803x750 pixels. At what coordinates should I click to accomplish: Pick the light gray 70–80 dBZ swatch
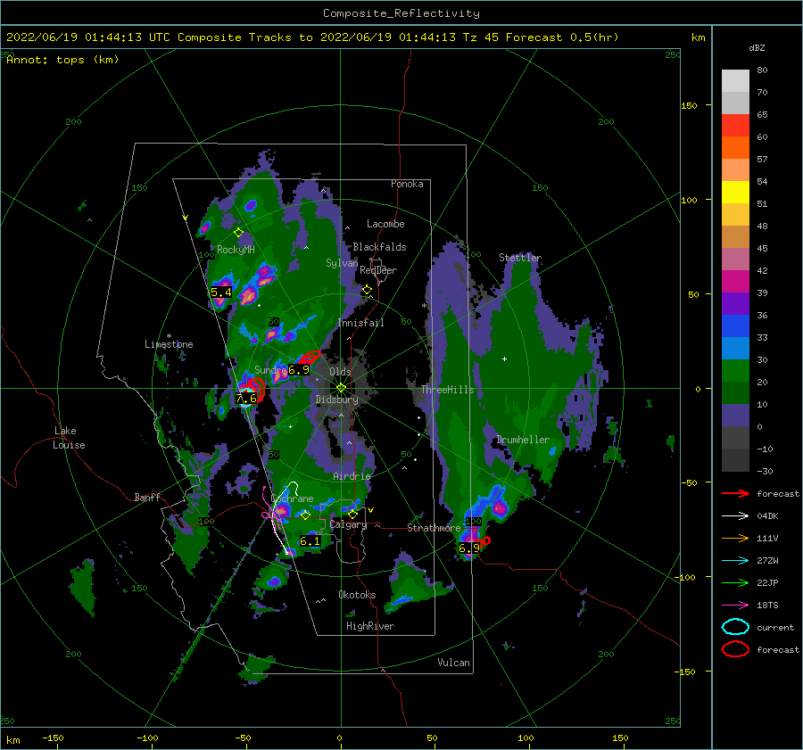[x=735, y=81]
